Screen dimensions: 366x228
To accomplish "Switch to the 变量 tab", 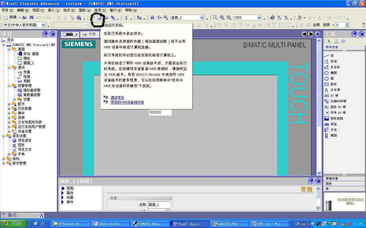I will tap(89, 34).
